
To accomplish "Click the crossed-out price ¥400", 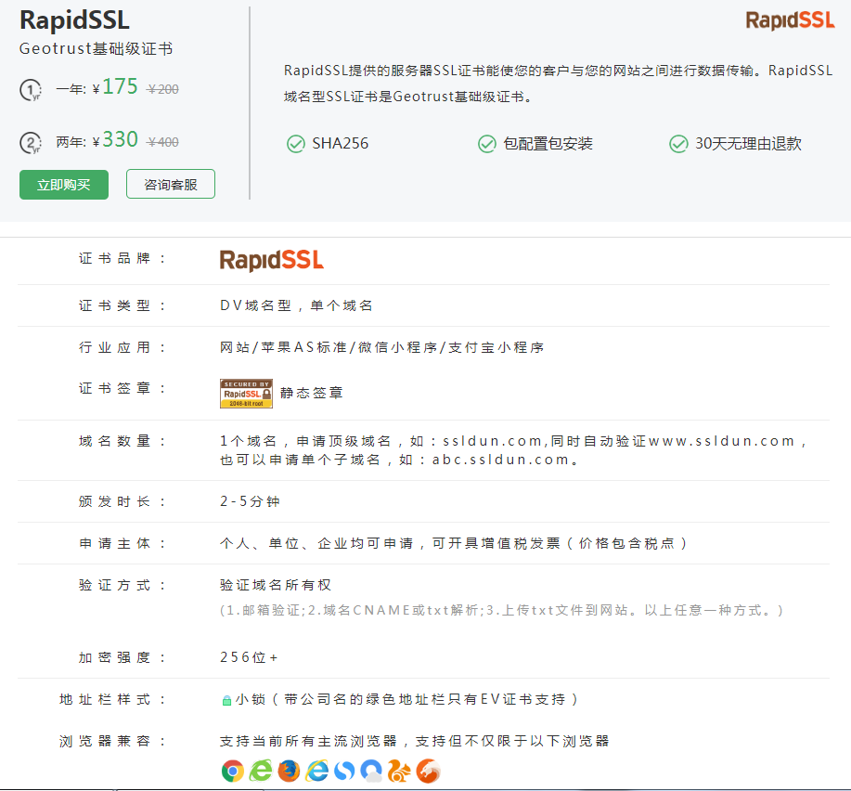I will [x=162, y=143].
